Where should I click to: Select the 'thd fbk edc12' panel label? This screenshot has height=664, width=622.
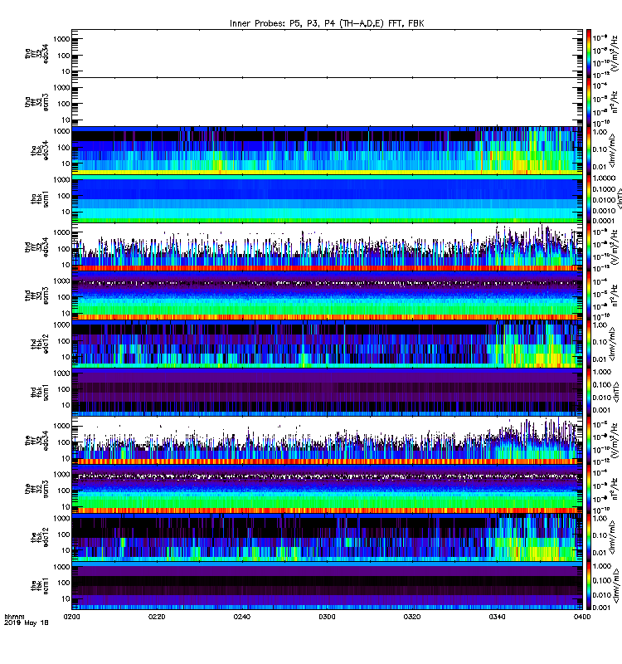click(40, 344)
